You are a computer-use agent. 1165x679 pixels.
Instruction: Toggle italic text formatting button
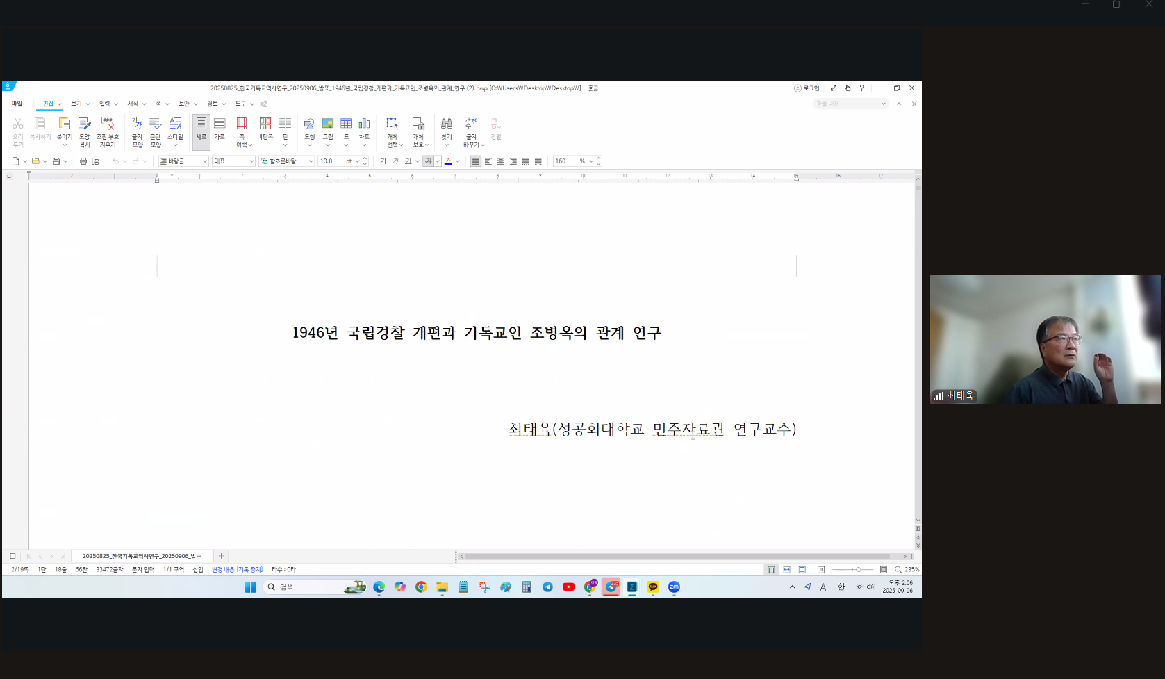coord(396,161)
